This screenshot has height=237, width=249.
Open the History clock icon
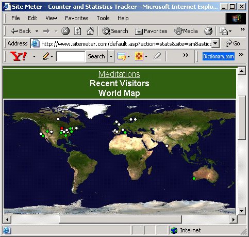click(x=208, y=31)
